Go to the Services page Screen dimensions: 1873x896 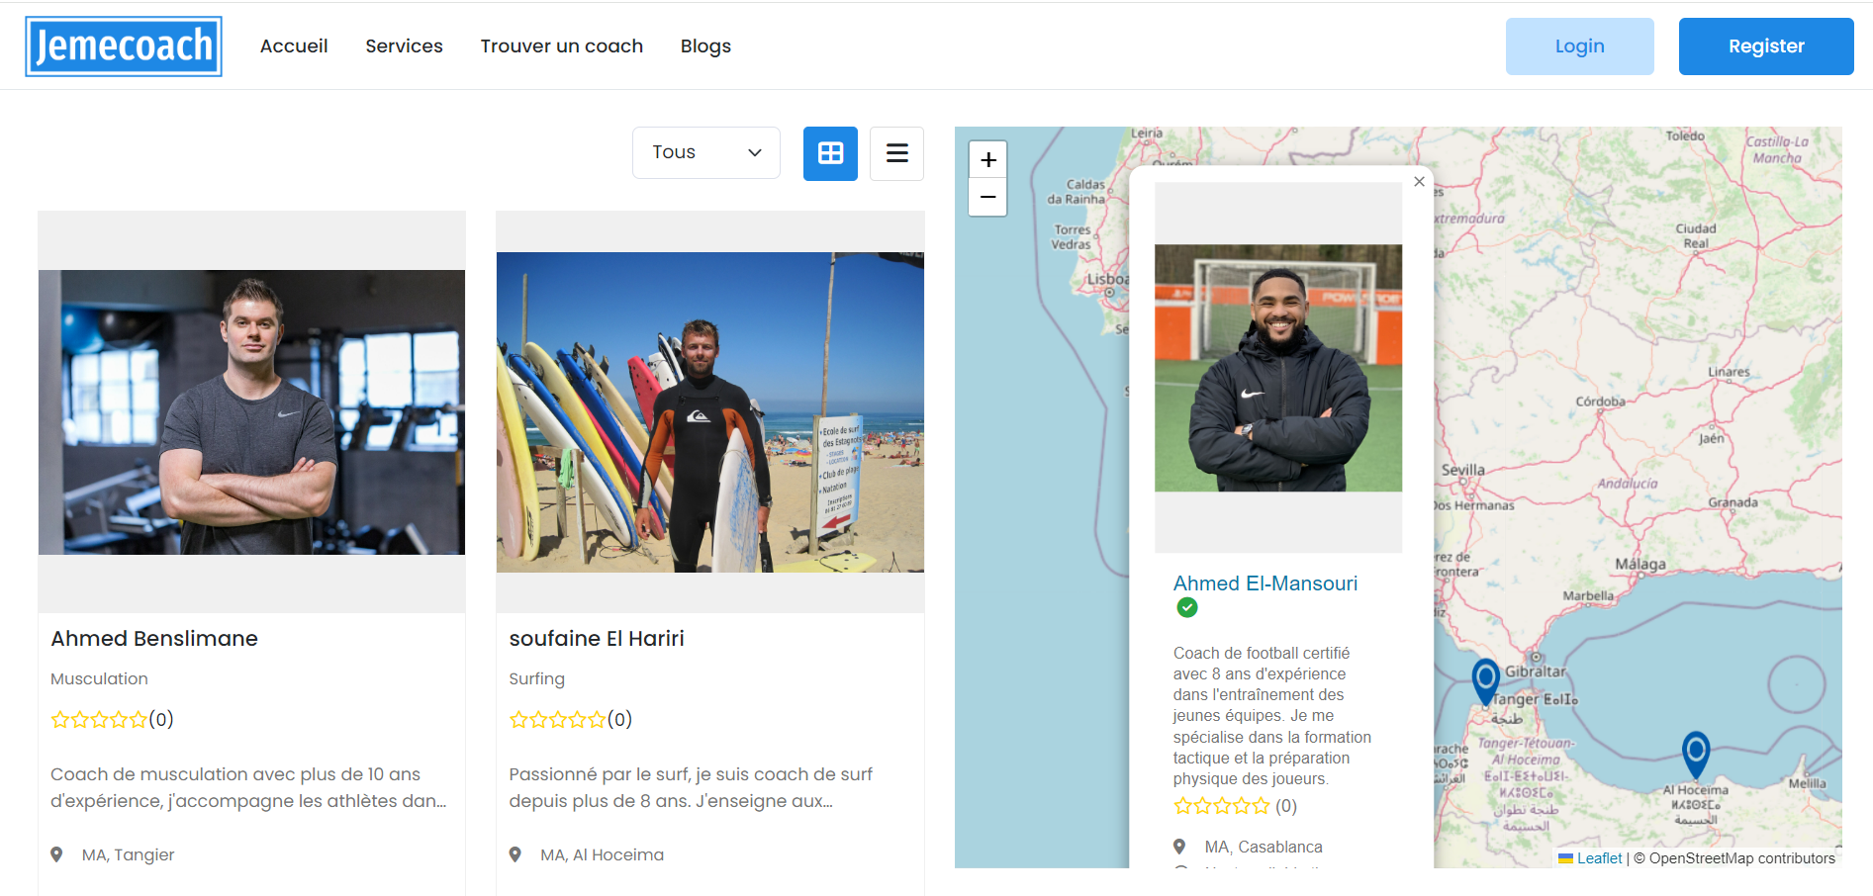click(x=404, y=46)
